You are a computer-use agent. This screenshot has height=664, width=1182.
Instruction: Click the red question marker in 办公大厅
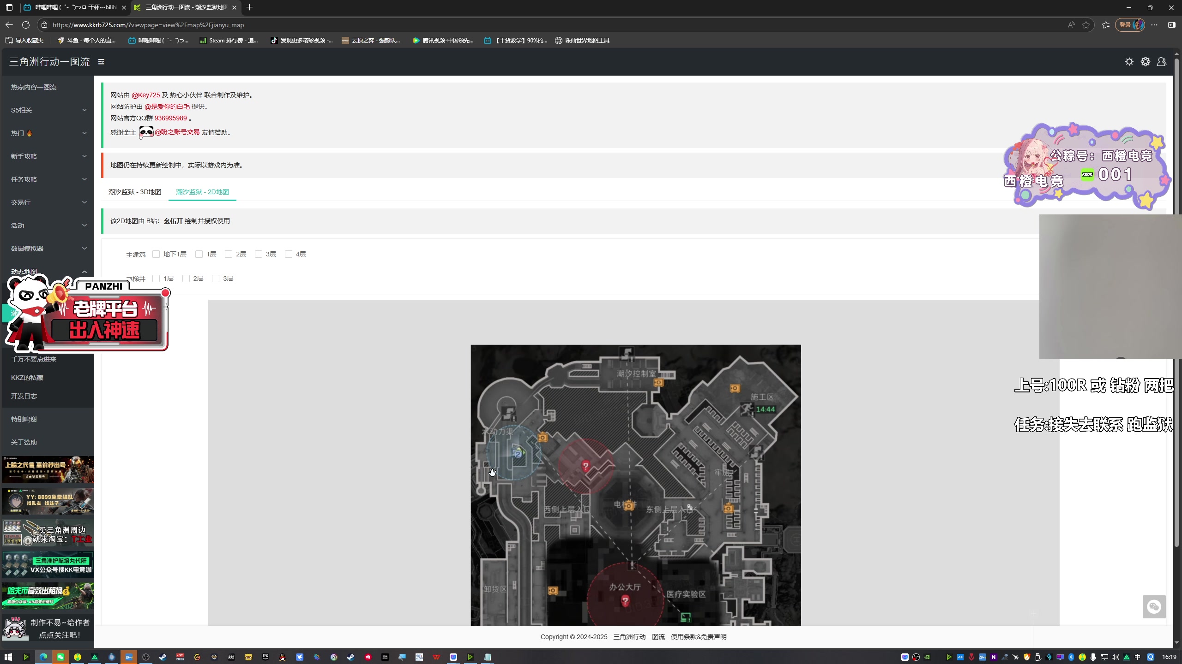(625, 600)
